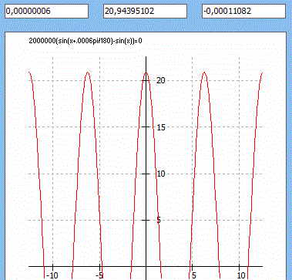Click the sine equation label above the plot
Screen dimensions: 292x280
tap(86, 41)
